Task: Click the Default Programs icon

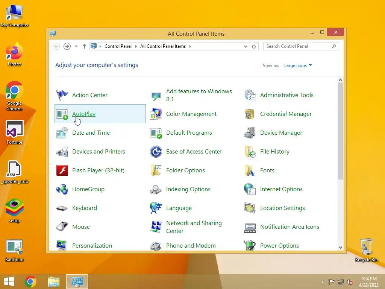Action: pyautogui.click(x=156, y=133)
